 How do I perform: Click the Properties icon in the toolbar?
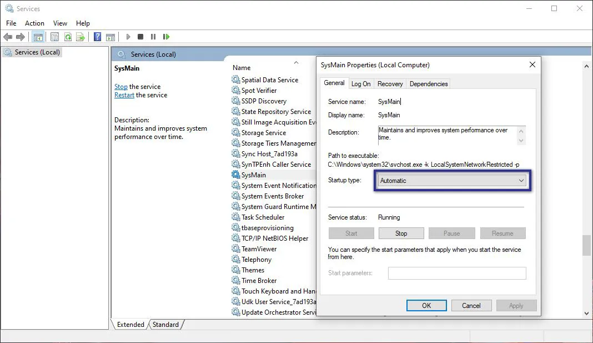point(54,37)
